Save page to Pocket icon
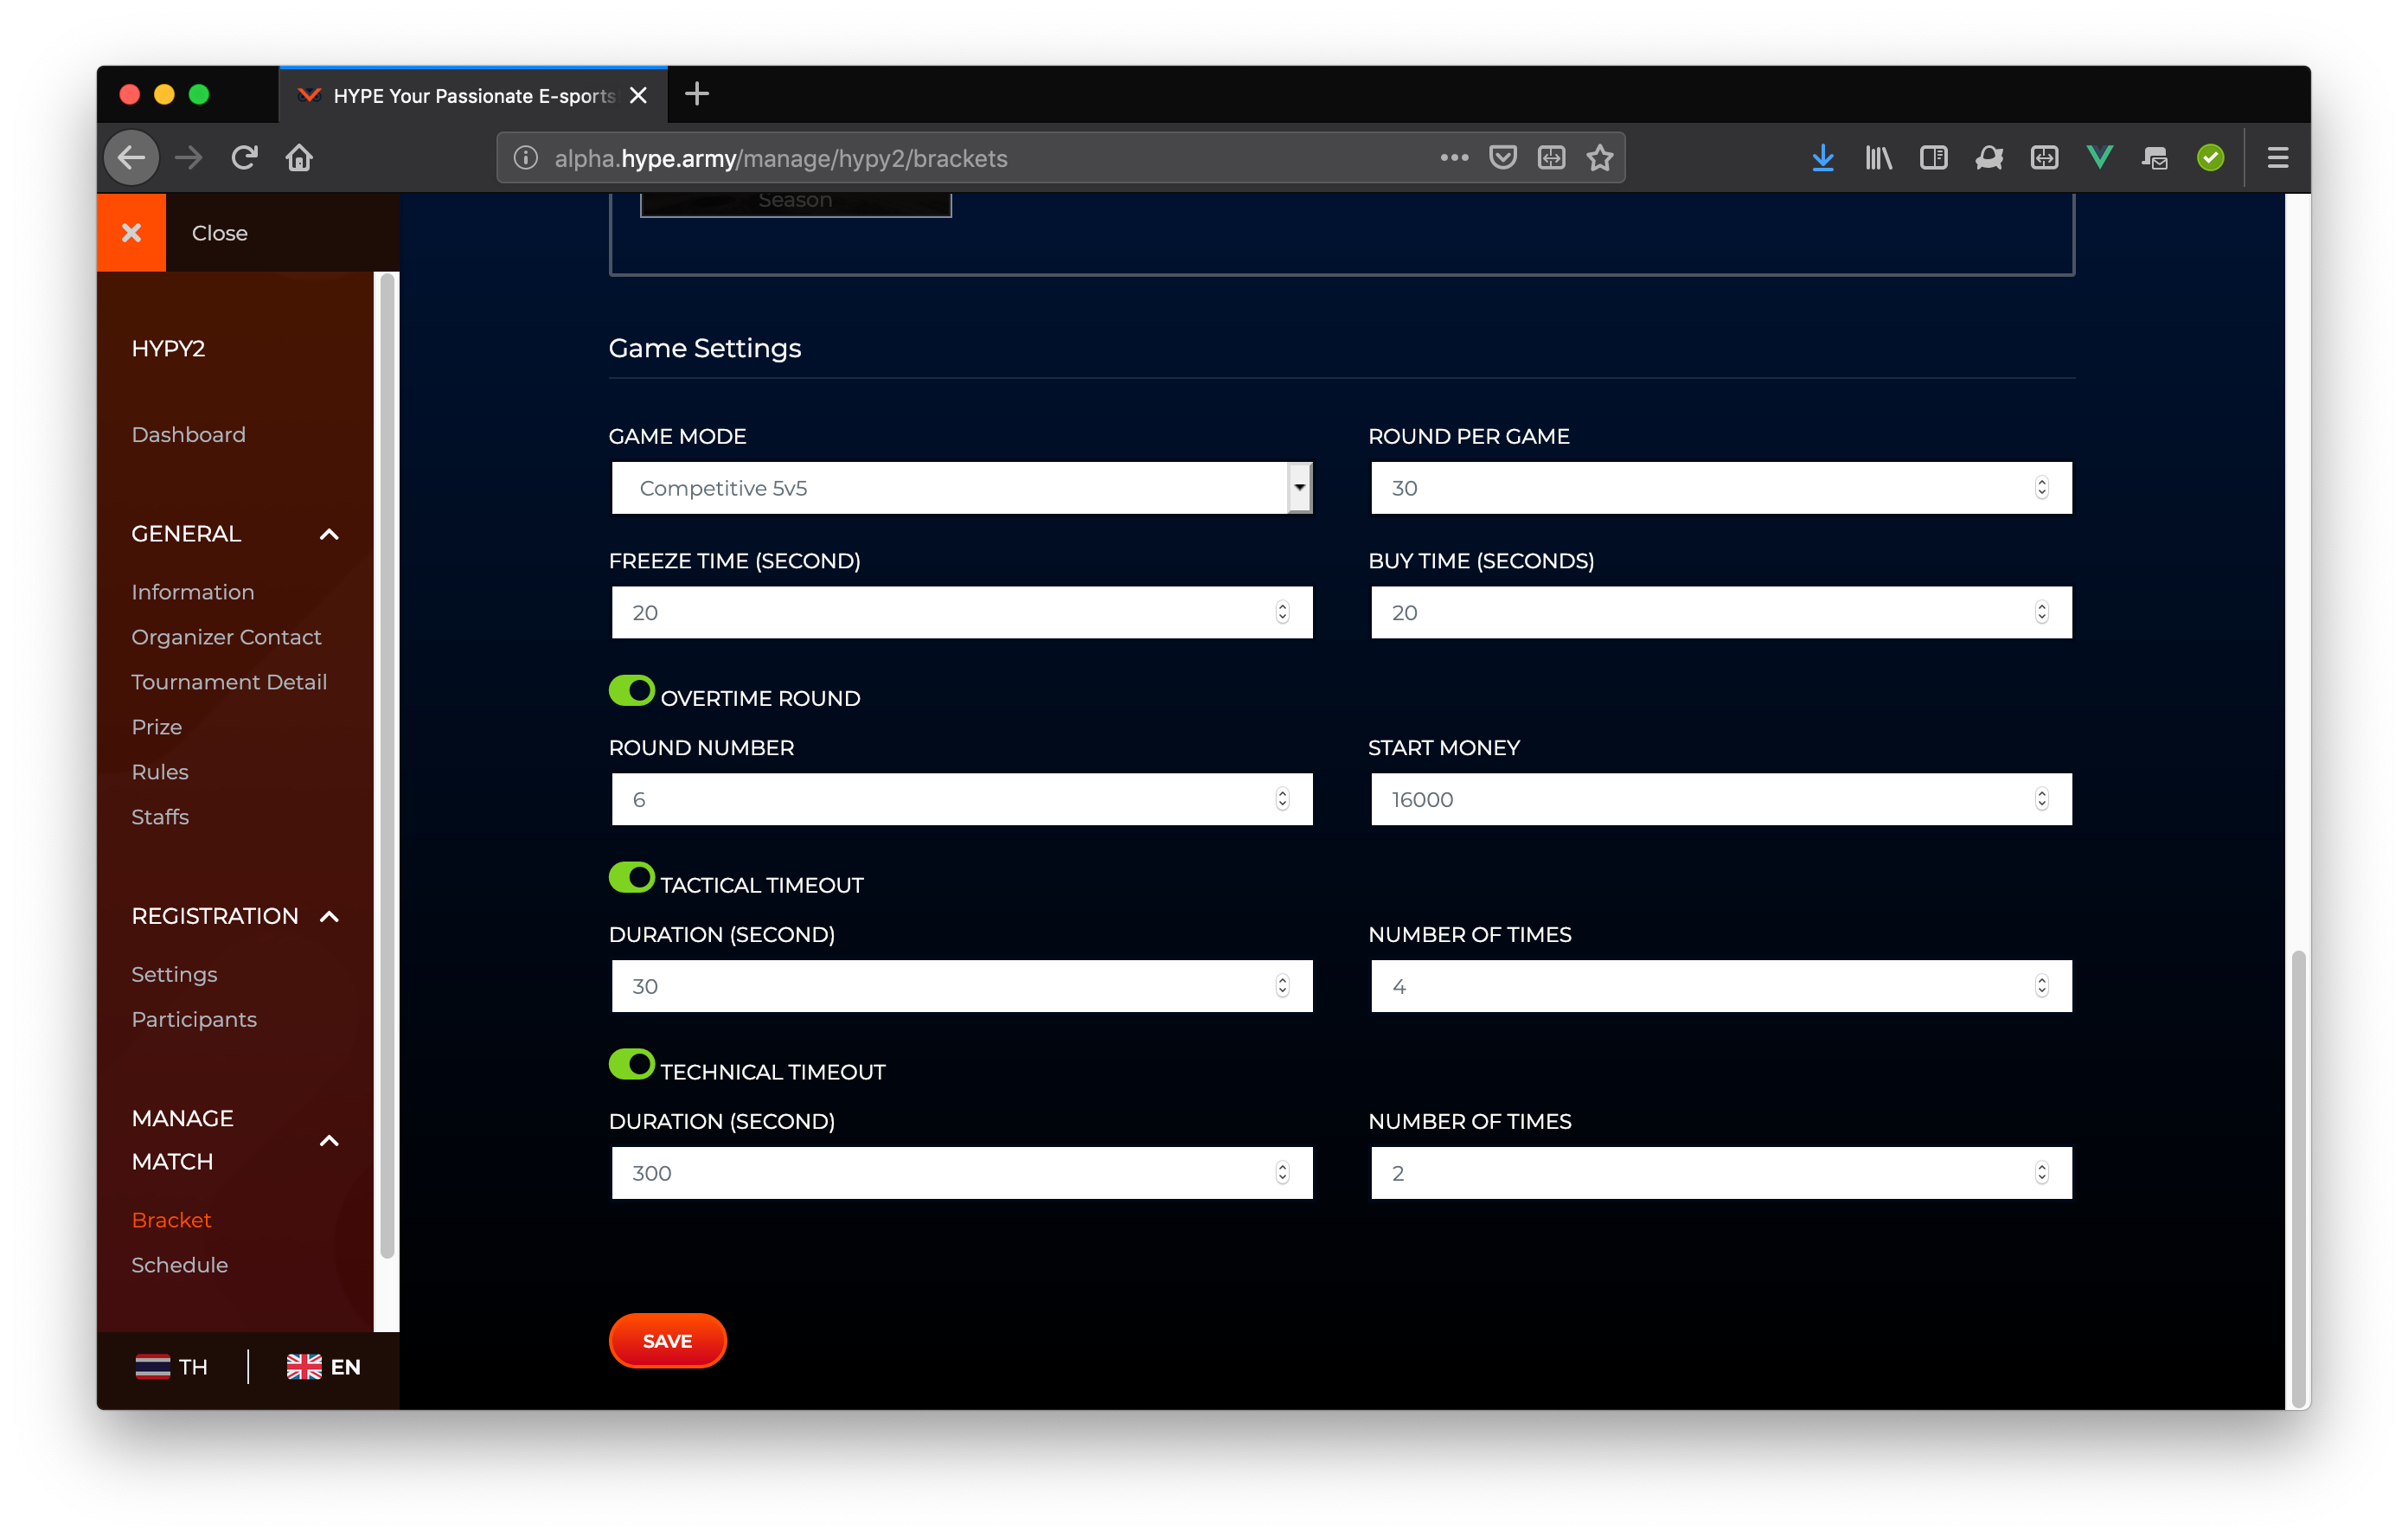The height and width of the screenshot is (1538, 2408). pyautogui.click(x=1503, y=158)
